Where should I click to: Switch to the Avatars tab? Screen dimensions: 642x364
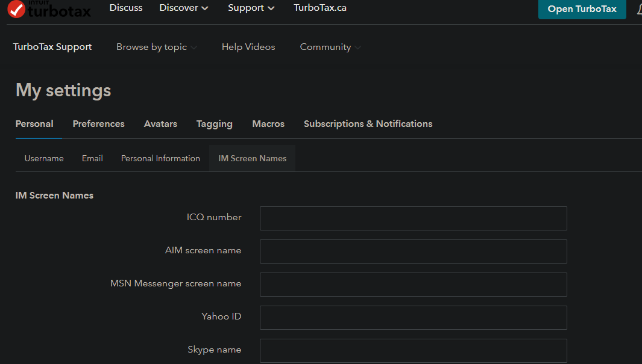click(x=160, y=124)
